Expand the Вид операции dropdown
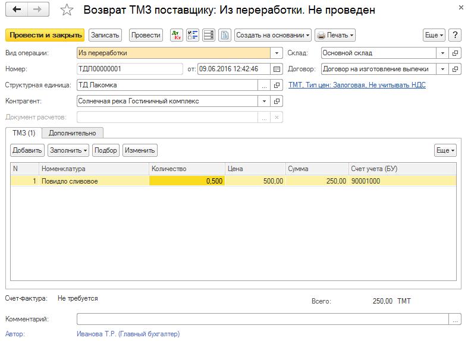The image size is (471, 341). (x=277, y=53)
